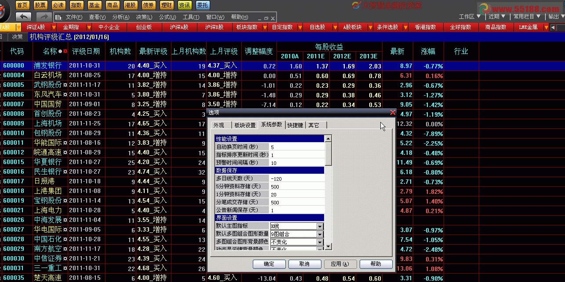Click the 多日线天数 value field
Screen dimensions: 565x282
pyautogui.click(x=297, y=178)
